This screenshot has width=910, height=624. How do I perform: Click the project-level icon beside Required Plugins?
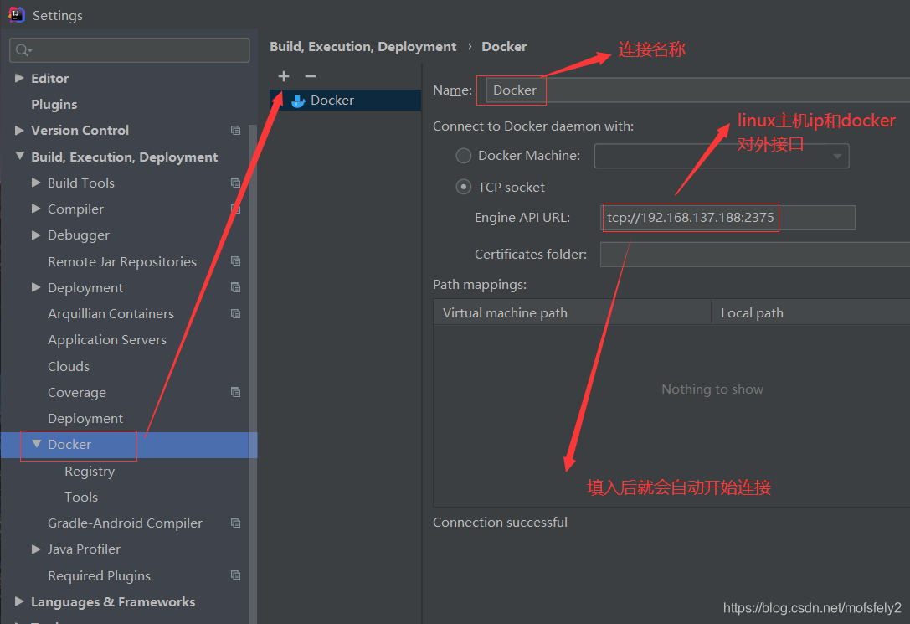235,575
